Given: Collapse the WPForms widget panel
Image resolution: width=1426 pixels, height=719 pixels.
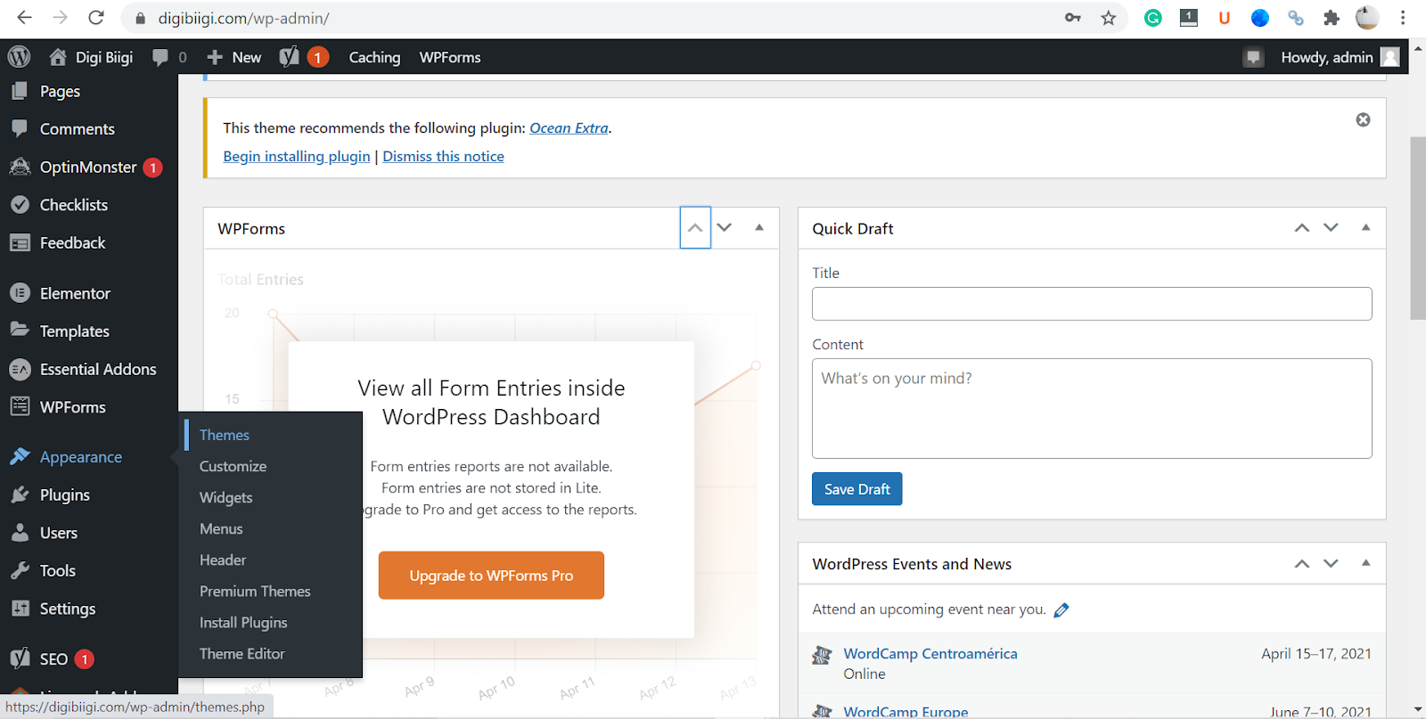Looking at the screenshot, I should point(759,227).
